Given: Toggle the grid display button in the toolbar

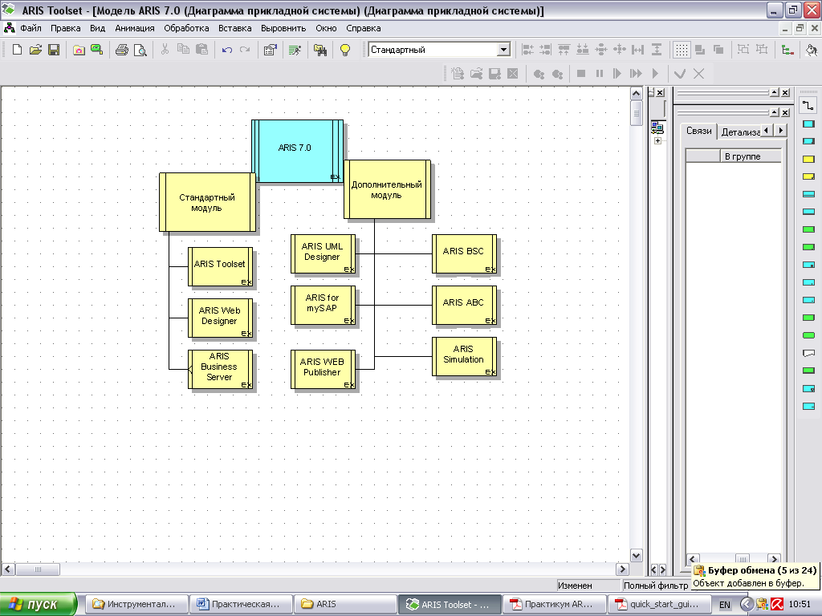Looking at the screenshot, I should [x=681, y=50].
